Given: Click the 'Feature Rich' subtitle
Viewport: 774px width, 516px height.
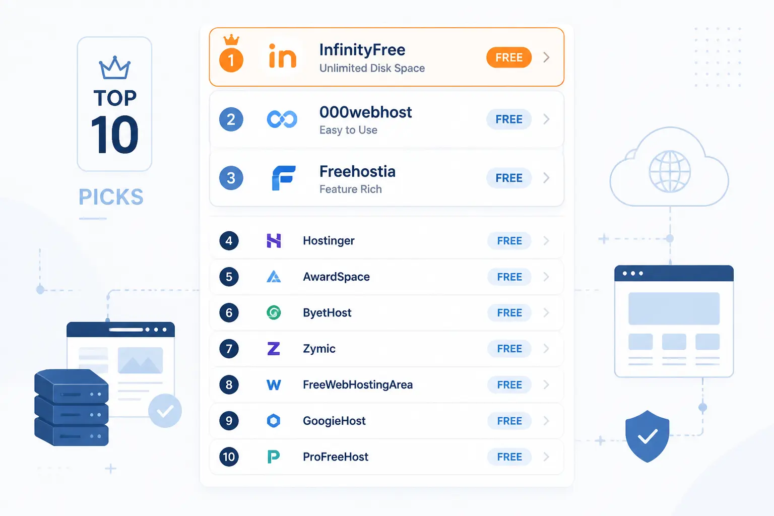Looking at the screenshot, I should (351, 189).
